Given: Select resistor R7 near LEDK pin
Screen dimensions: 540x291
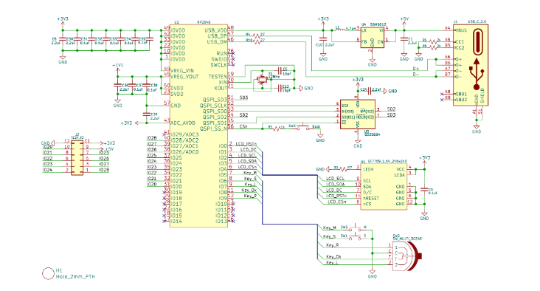Looking at the screenshot, I should [x=343, y=169].
